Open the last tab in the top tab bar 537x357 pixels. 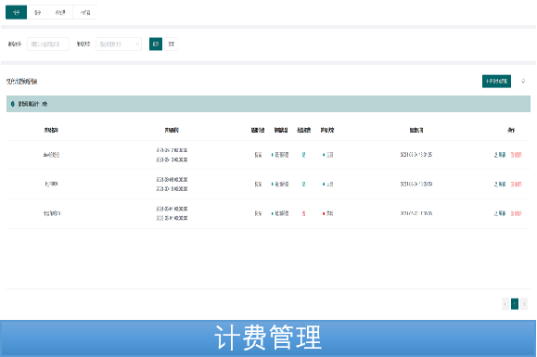point(85,12)
